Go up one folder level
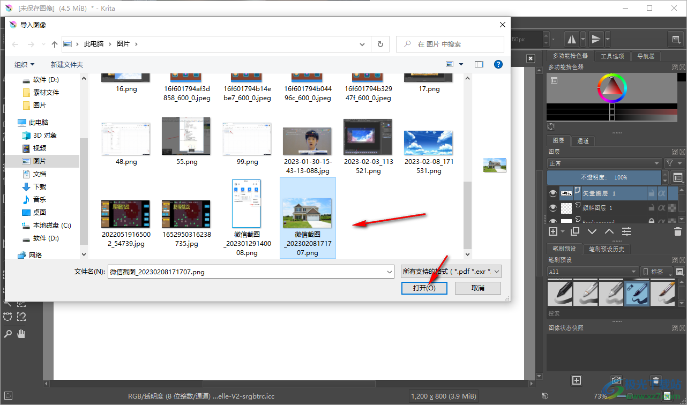Image resolution: width=687 pixels, height=405 pixels. (54, 44)
